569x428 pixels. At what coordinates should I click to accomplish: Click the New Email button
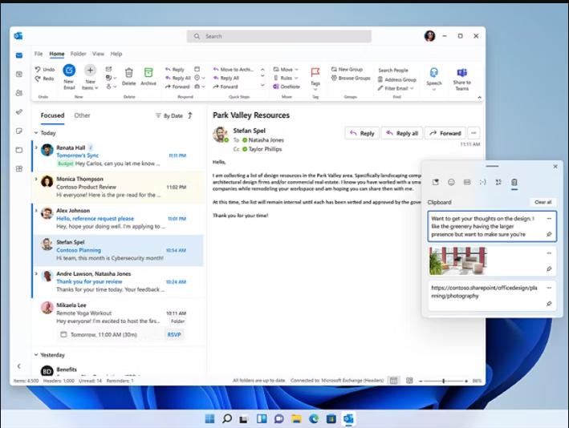pyautogui.click(x=69, y=76)
